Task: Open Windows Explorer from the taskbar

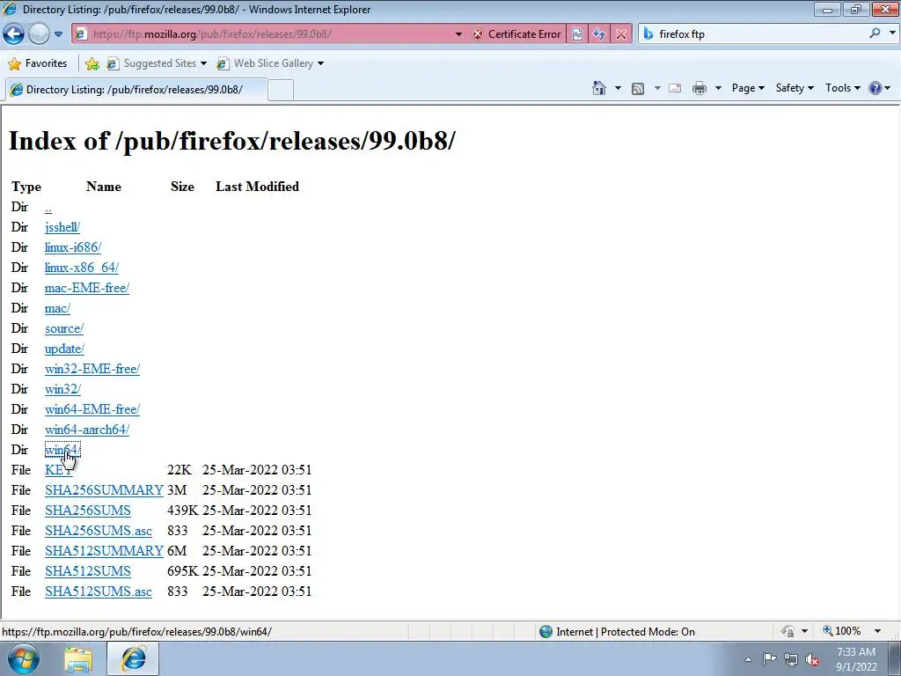Action: pyautogui.click(x=78, y=659)
